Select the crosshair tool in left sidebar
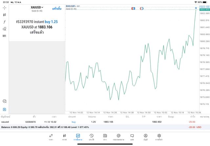 tap(5, 7)
